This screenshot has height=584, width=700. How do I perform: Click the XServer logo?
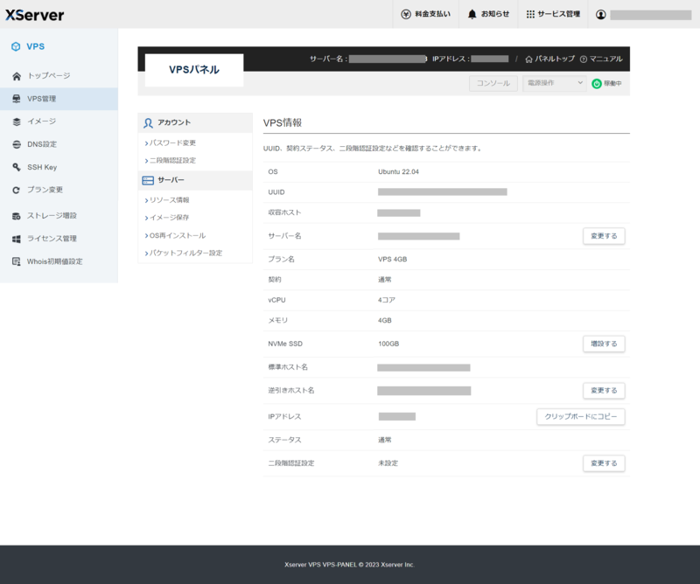(x=35, y=15)
